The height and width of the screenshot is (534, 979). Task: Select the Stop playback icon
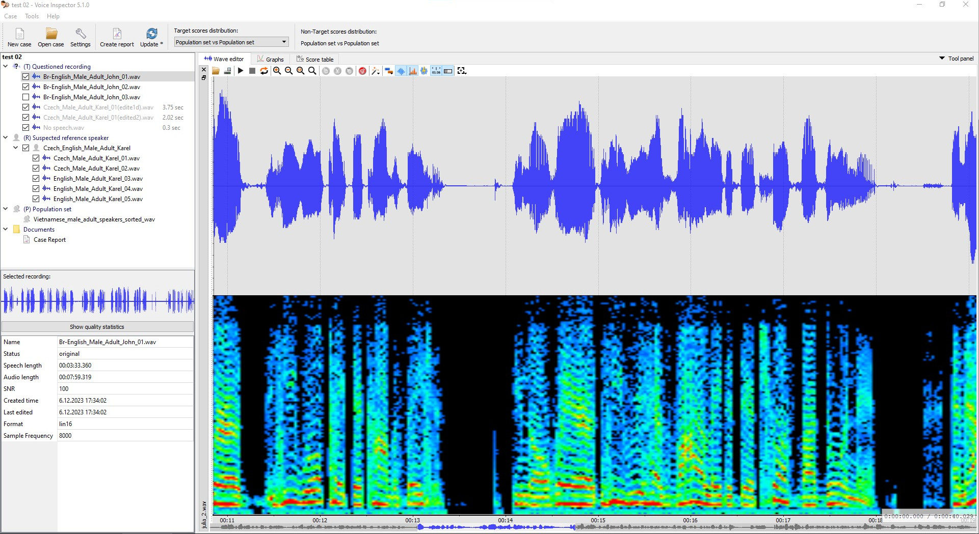(x=252, y=71)
